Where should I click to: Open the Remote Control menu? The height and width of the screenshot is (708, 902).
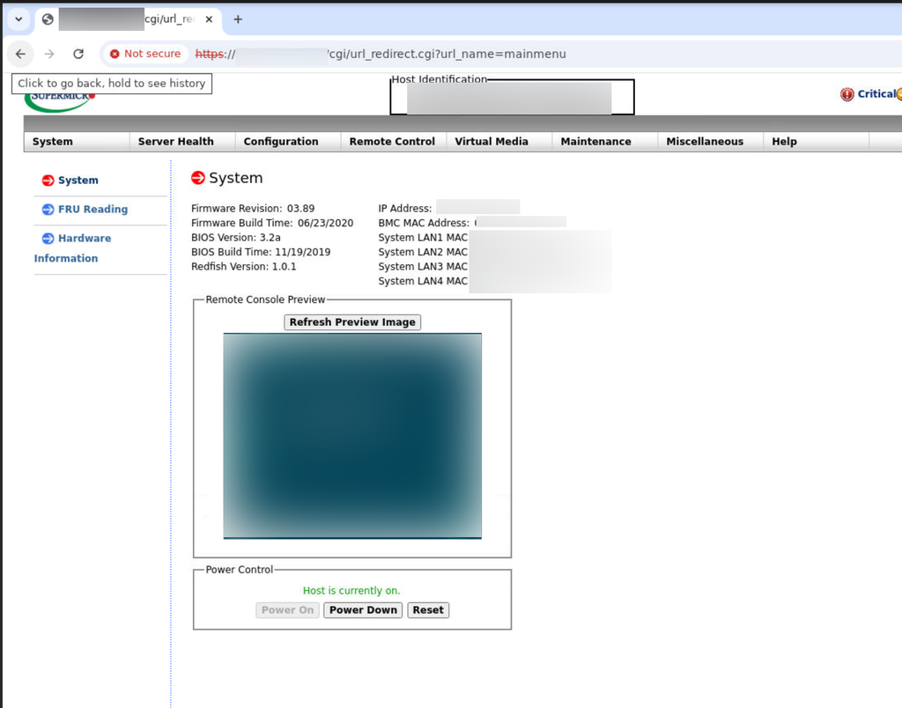tap(394, 142)
